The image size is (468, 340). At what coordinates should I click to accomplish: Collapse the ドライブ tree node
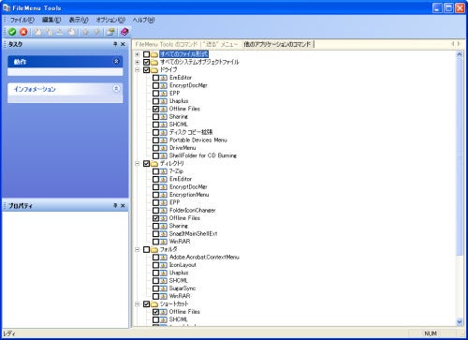137,70
